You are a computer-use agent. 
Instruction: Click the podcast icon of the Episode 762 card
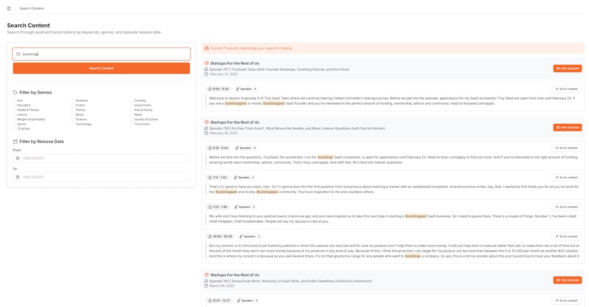(207, 275)
